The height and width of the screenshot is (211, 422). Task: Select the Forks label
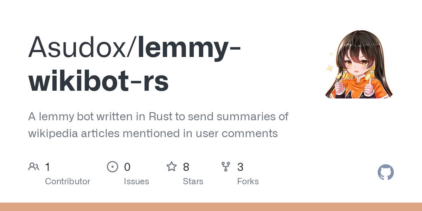tap(248, 181)
